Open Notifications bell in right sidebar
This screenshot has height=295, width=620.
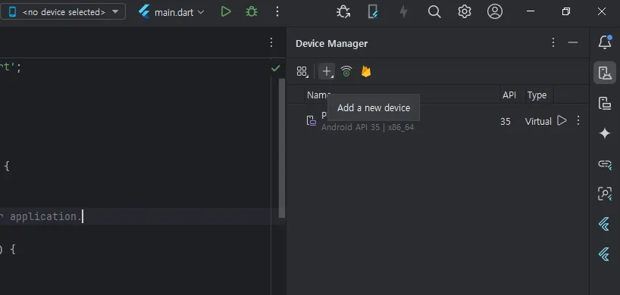click(x=605, y=42)
